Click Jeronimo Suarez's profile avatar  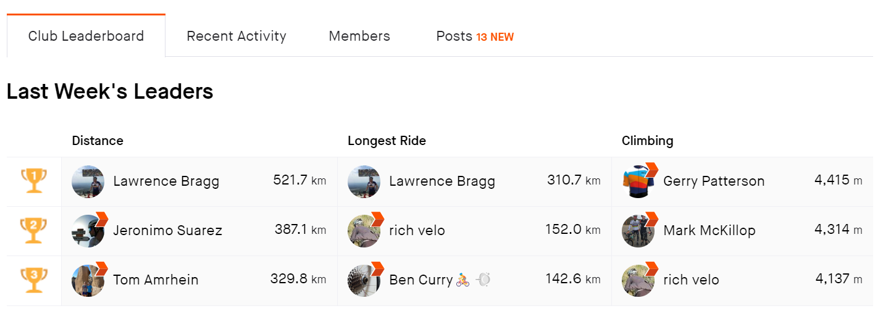88,231
